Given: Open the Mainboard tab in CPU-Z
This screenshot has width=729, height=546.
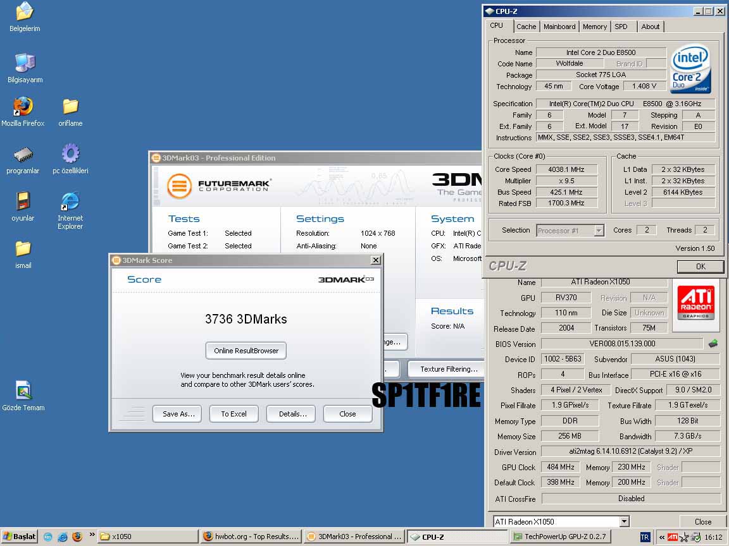Looking at the screenshot, I should pos(559,27).
